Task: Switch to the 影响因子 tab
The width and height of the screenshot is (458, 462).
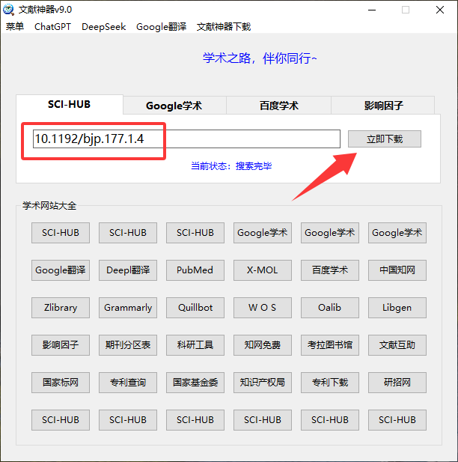Action: (383, 106)
